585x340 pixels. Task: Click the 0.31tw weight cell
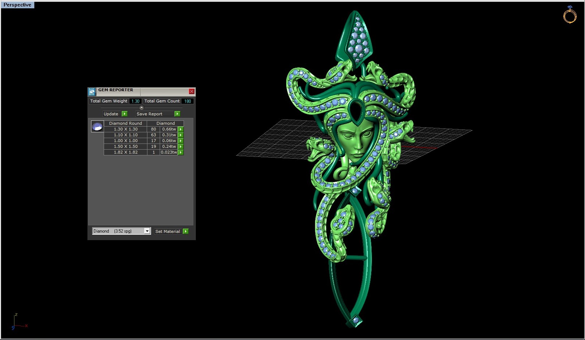(169, 135)
